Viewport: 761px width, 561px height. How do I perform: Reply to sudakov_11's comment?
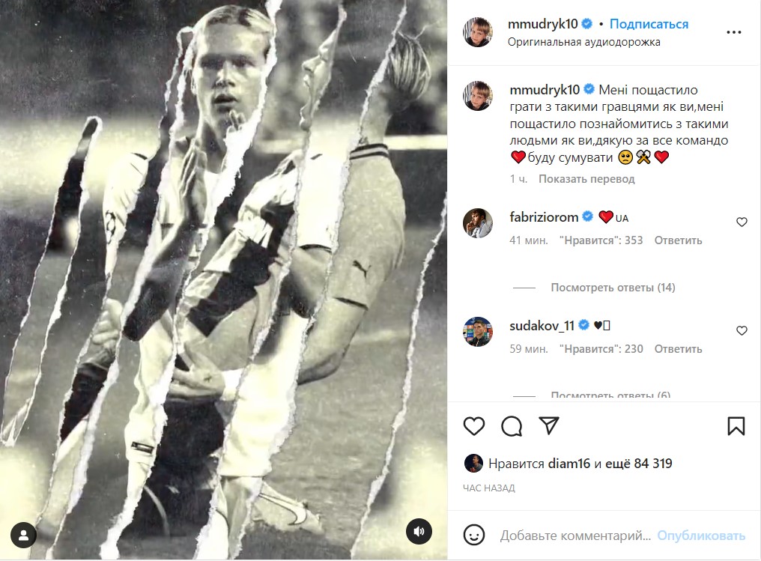[678, 348]
